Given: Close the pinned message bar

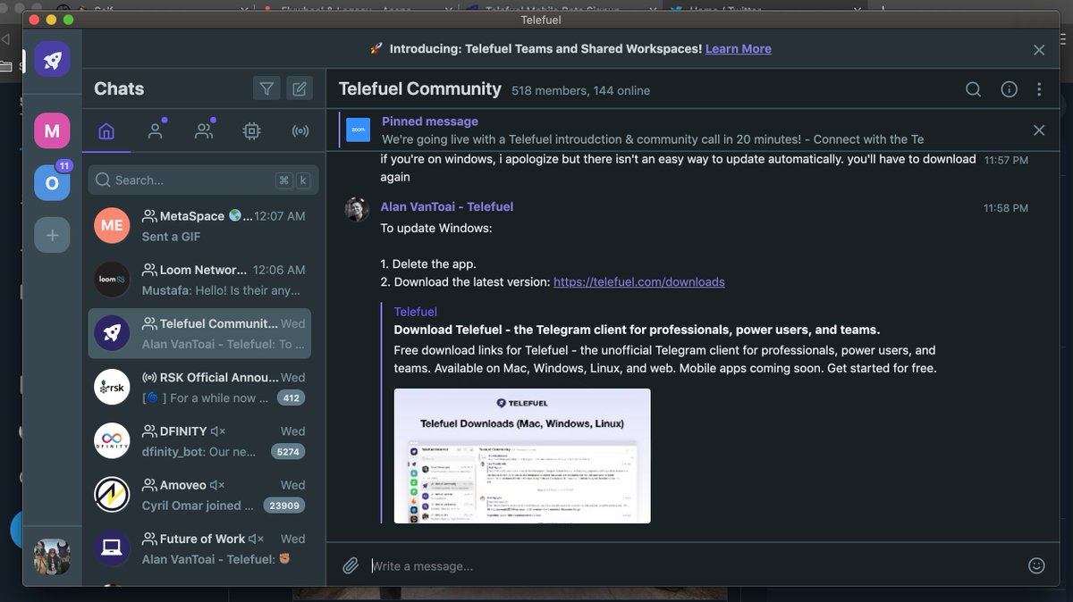Looking at the screenshot, I should (1039, 130).
